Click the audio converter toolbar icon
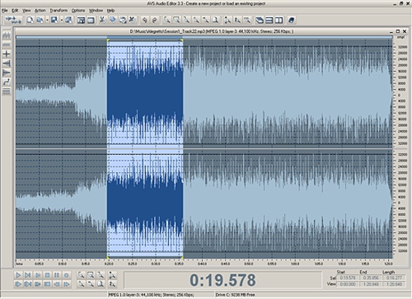 click(13, 20)
